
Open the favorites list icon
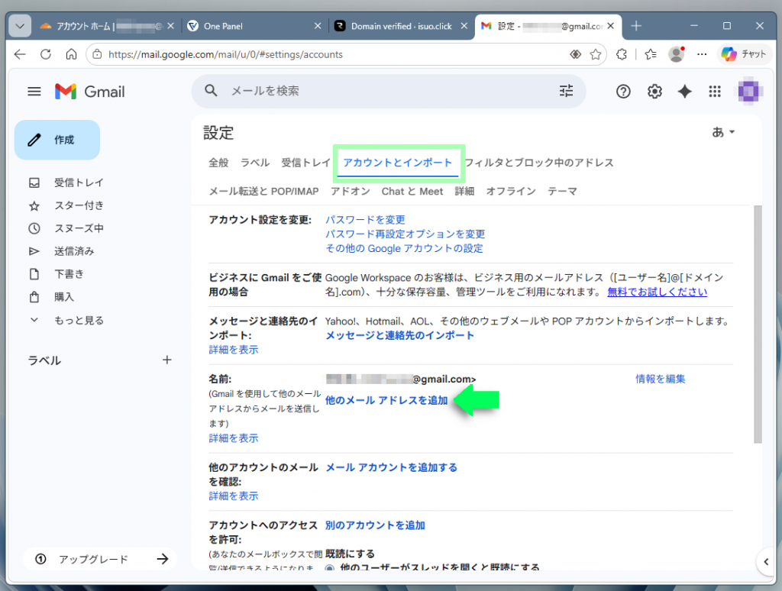tap(651, 54)
